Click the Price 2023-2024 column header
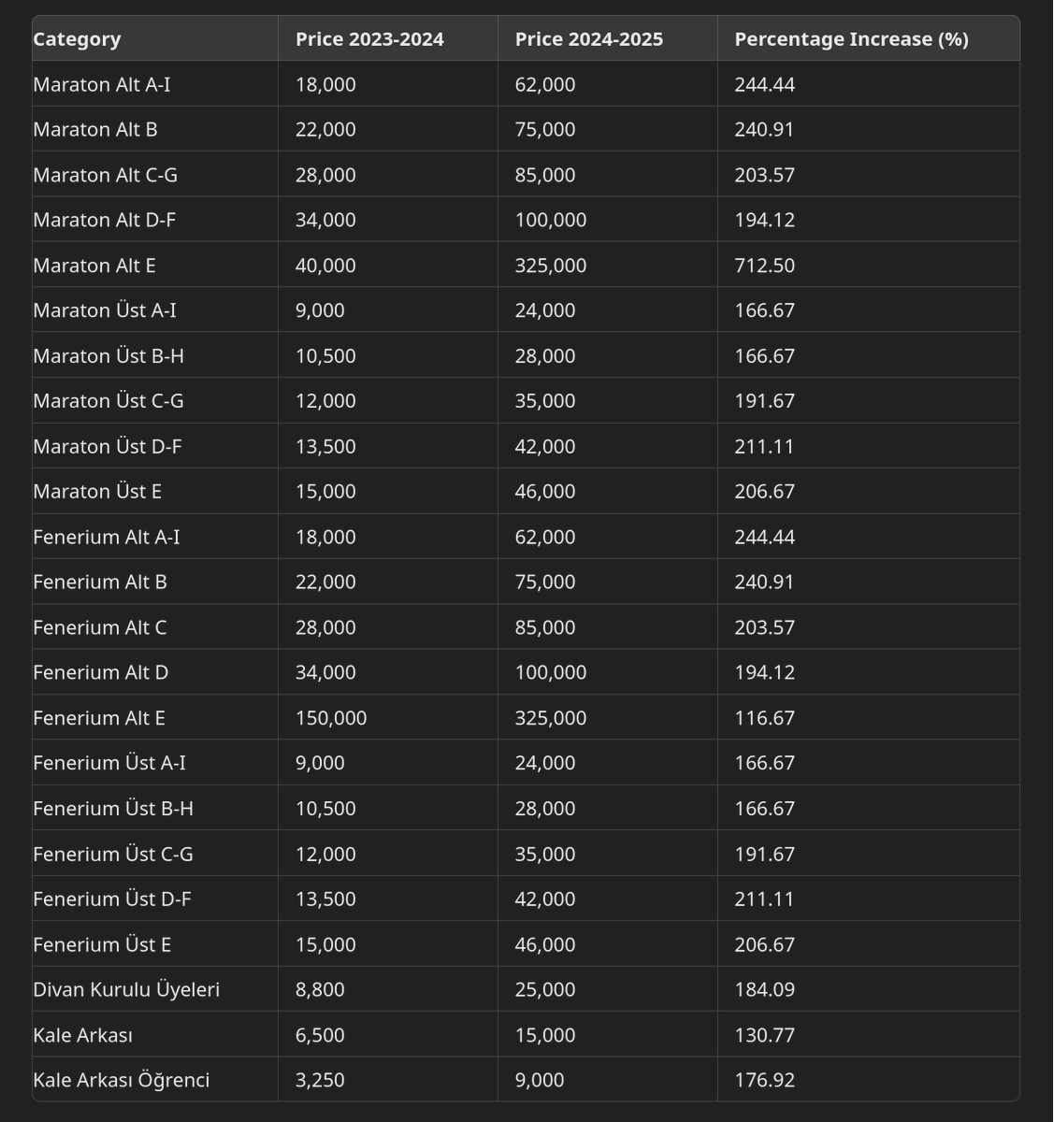Image resolution: width=1054 pixels, height=1122 pixels. click(x=369, y=39)
